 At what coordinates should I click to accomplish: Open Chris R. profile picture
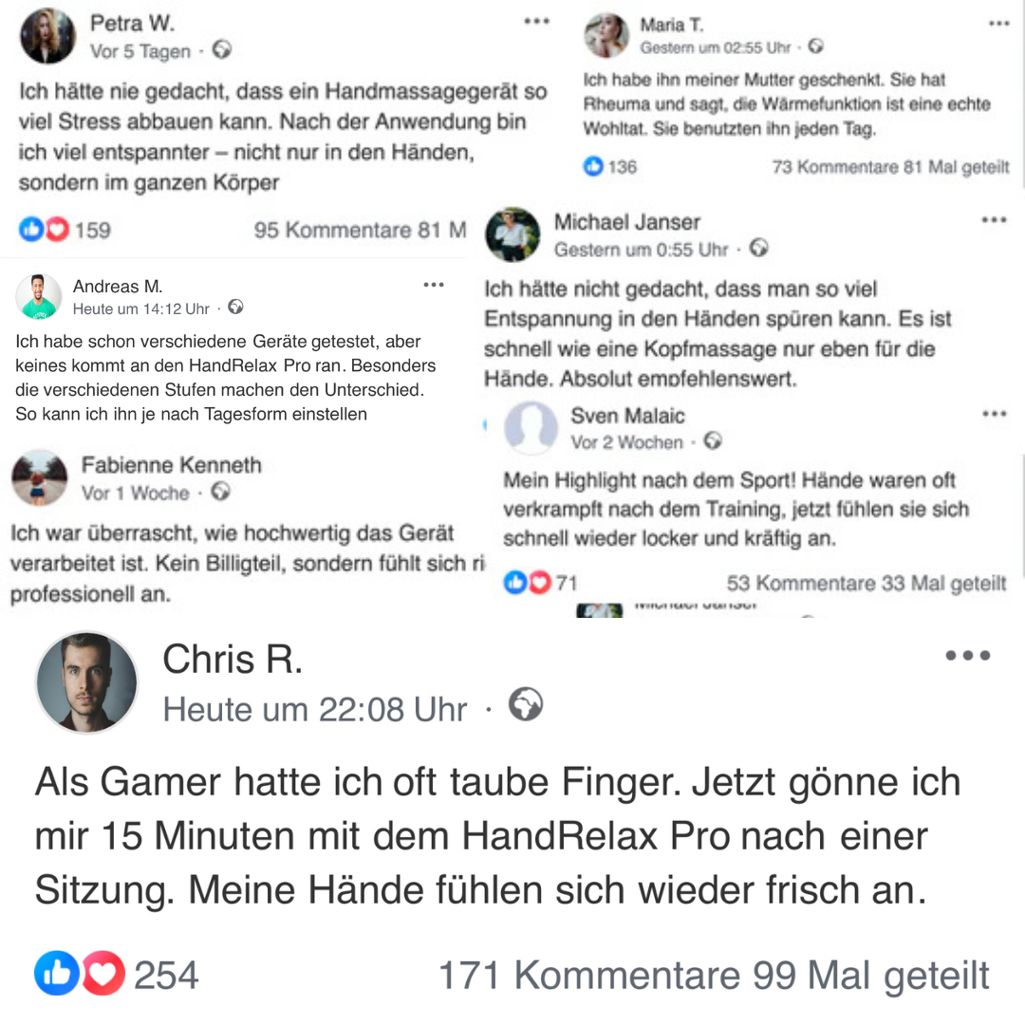(x=86, y=681)
